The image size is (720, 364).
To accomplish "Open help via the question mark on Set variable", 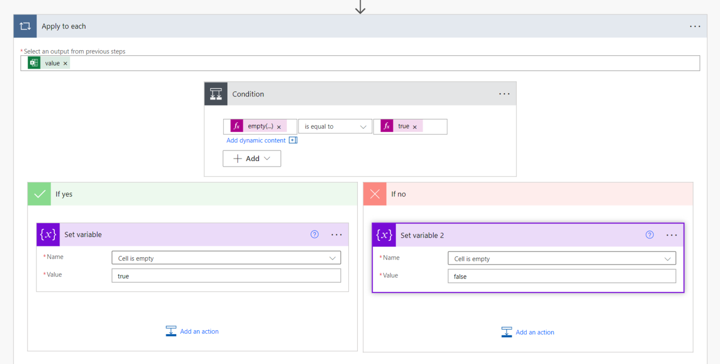I will click(314, 234).
